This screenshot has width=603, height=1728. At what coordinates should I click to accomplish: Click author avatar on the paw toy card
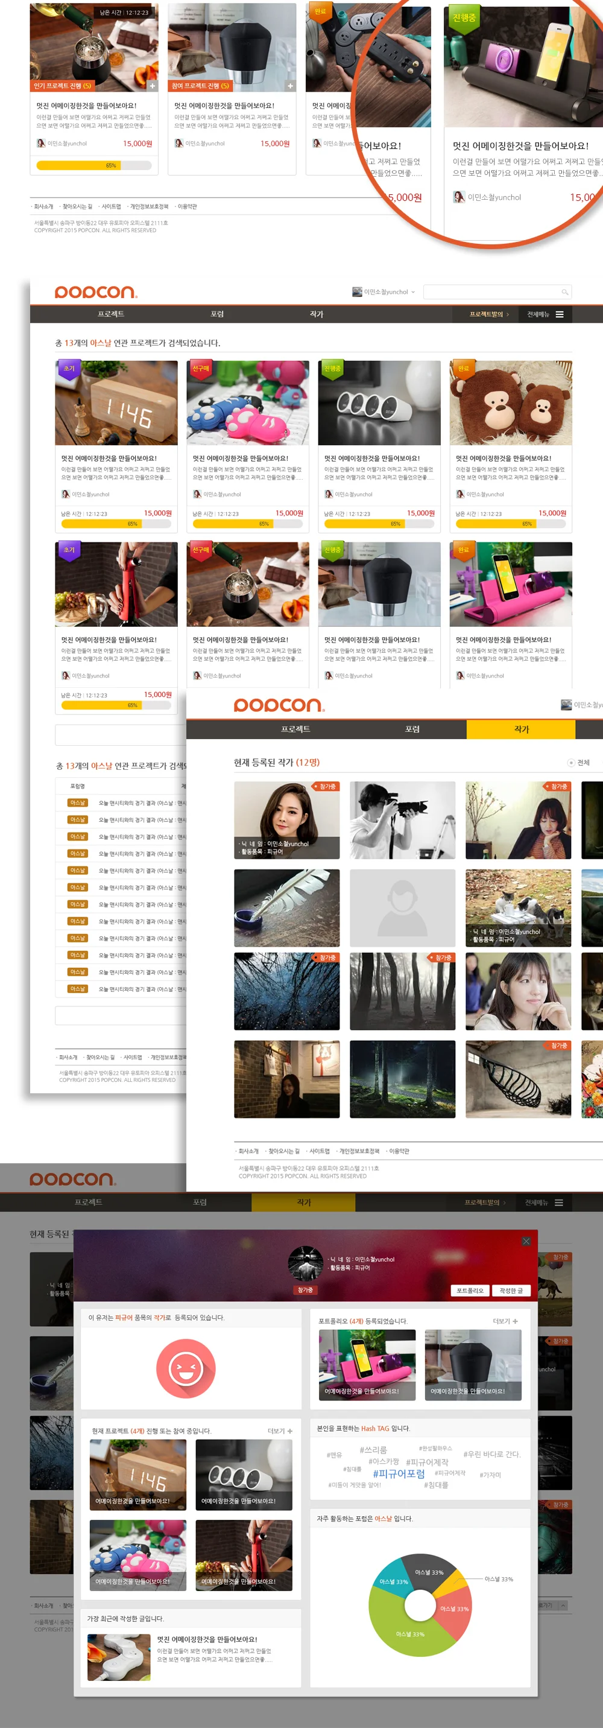[197, 494]
